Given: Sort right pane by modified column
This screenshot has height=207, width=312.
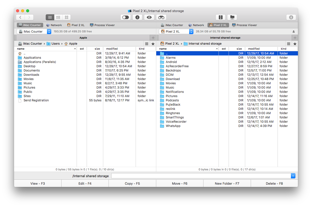Looking at the screenshot, I should pos(253,48).
